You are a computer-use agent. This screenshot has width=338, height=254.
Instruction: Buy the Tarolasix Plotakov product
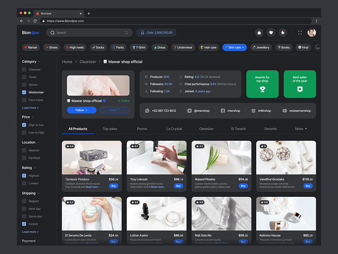pyautogui.click(x=114, y=186)
